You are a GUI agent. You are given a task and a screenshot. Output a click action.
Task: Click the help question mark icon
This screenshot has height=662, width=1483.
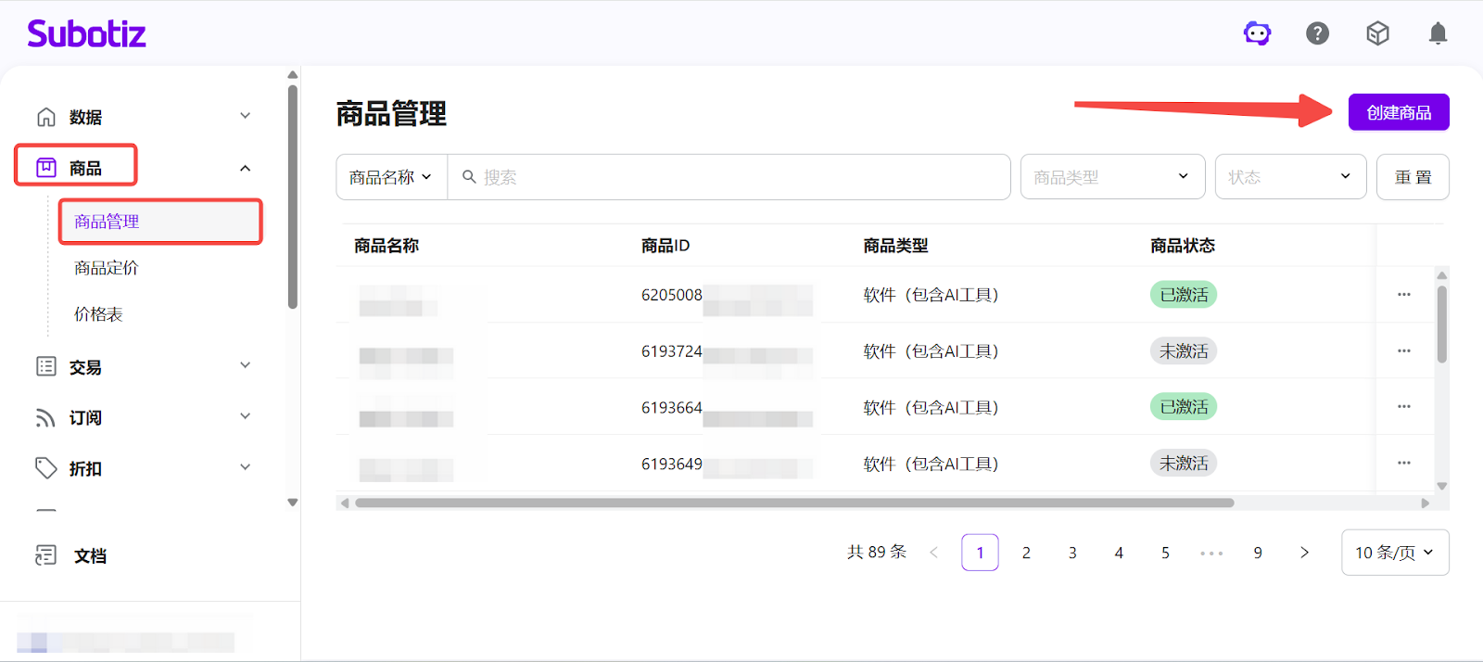click(1317, 34)
